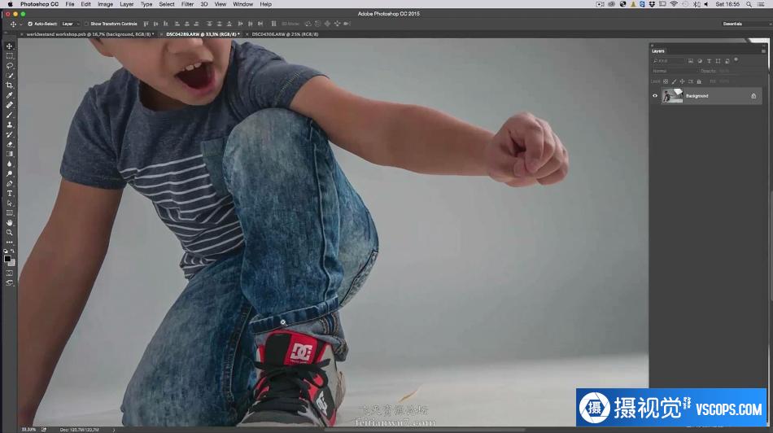The height and width of the screenshot is (433, 773).
Task: Open the status bar info arrow
Action: [x=114, y=430]
